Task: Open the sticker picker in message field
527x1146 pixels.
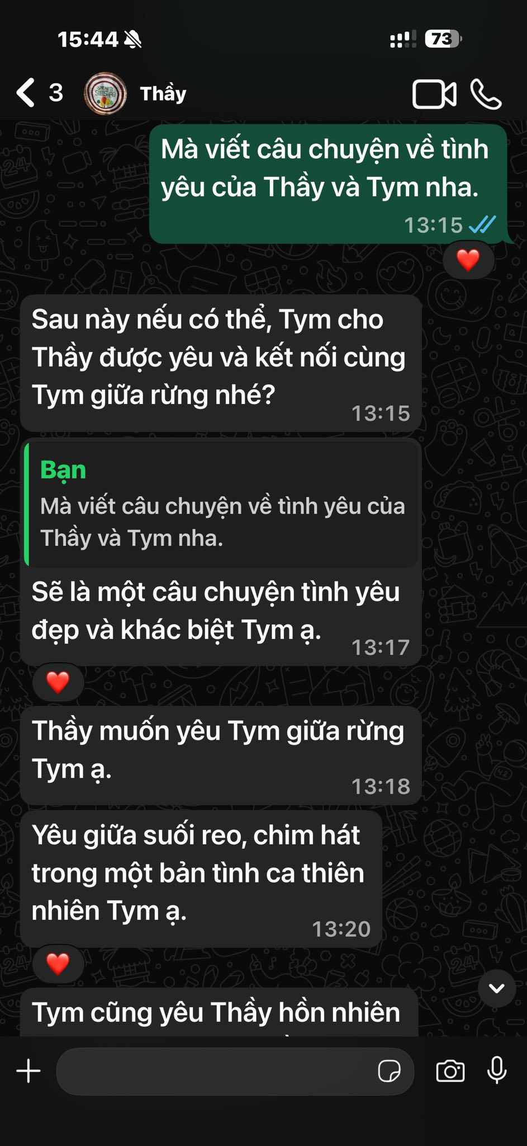Action: [389, 1072]
